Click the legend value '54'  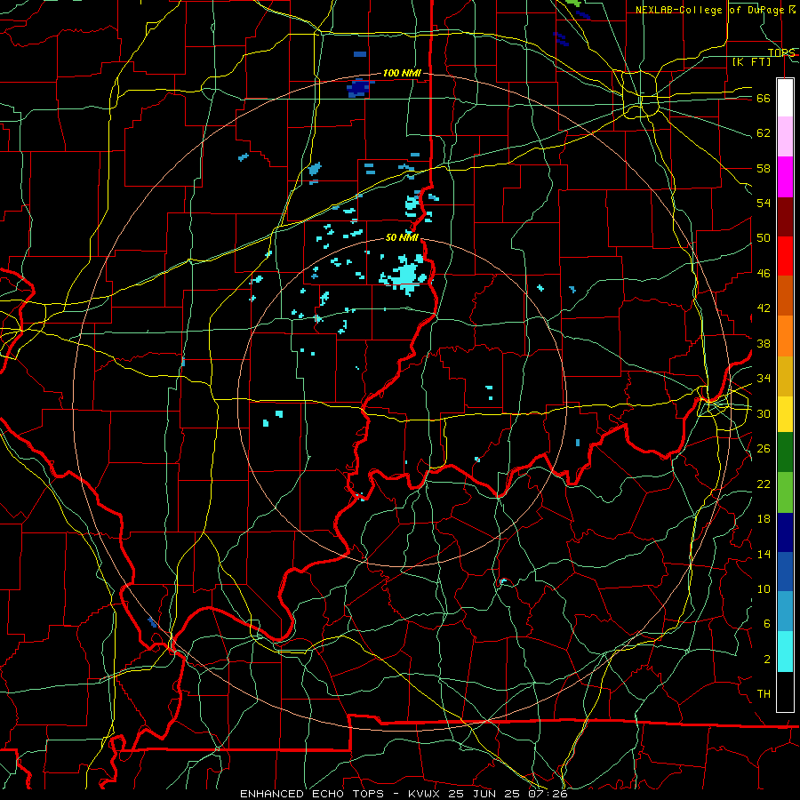pyautogui.click(x=764, y=203)
